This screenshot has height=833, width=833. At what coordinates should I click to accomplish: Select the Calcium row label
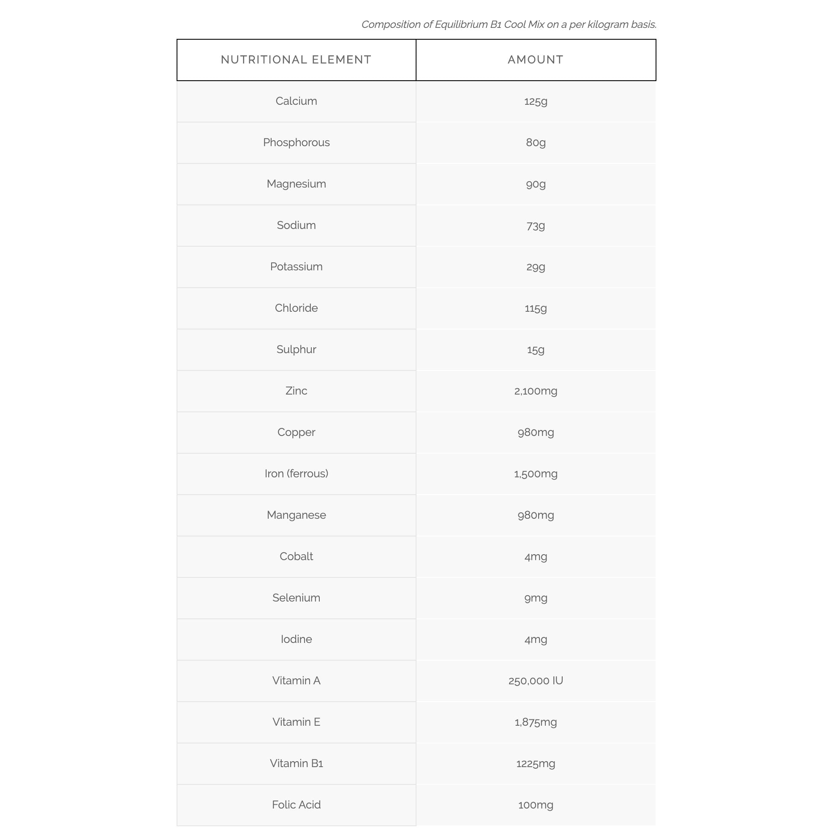pyautogui.click(x=296, y=101)
